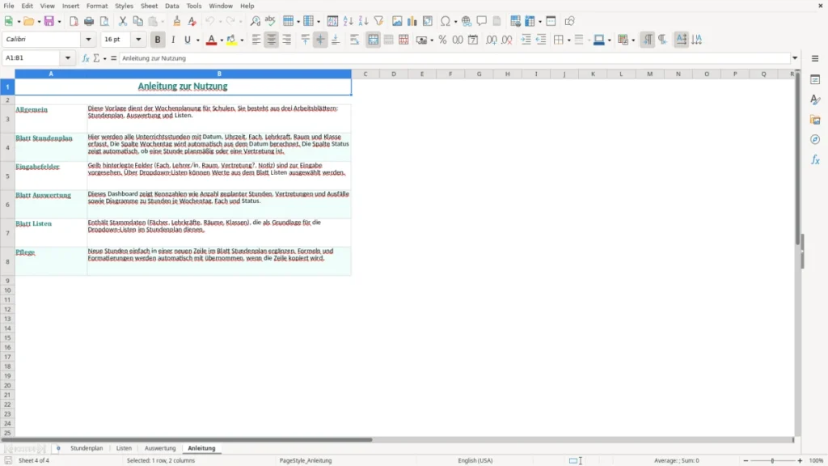
Task: Open Find and Replace icon
Action: [255, 21]
